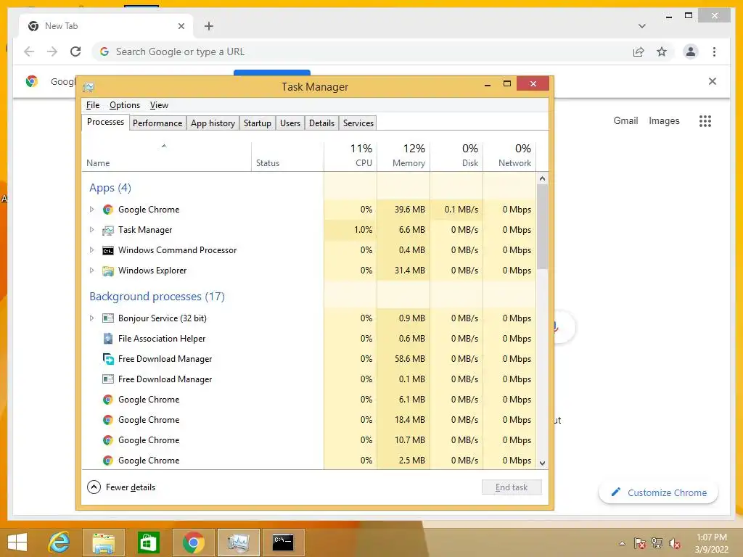743x557 pixels.
Task: Sort processes by Disk column
Action: coord(457,157)
